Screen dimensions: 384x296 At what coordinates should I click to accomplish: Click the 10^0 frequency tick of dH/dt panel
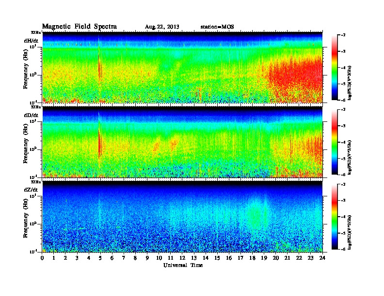[x=33, y=74]
